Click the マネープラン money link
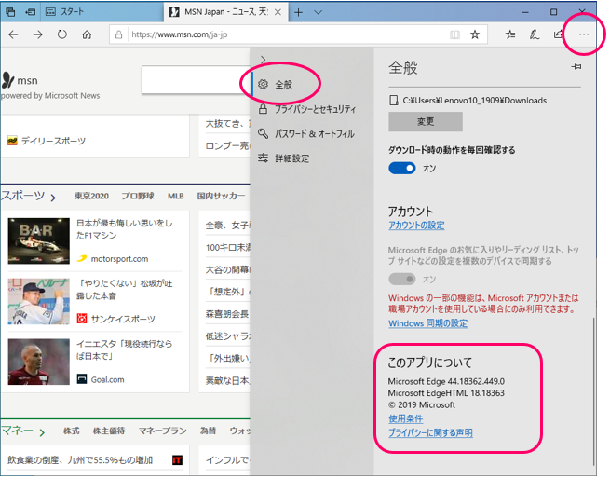This screenshot has width=610, height=479. tap(163, 431)
